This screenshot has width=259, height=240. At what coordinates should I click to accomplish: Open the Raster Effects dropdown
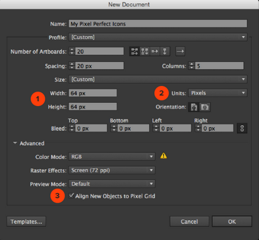(x=112, y=171)
